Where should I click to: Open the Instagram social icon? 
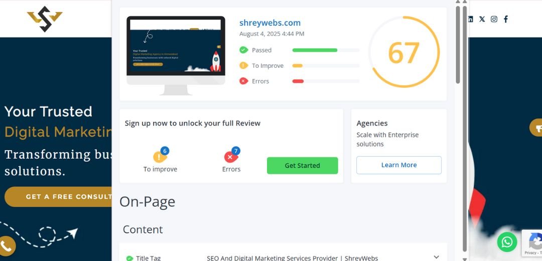[494, 19]
